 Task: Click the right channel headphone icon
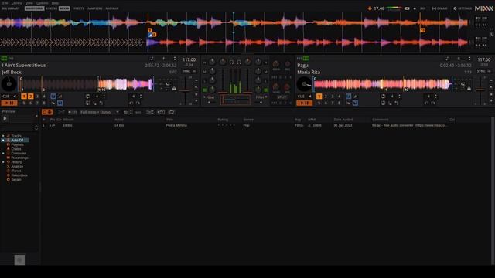pos(239,63)
